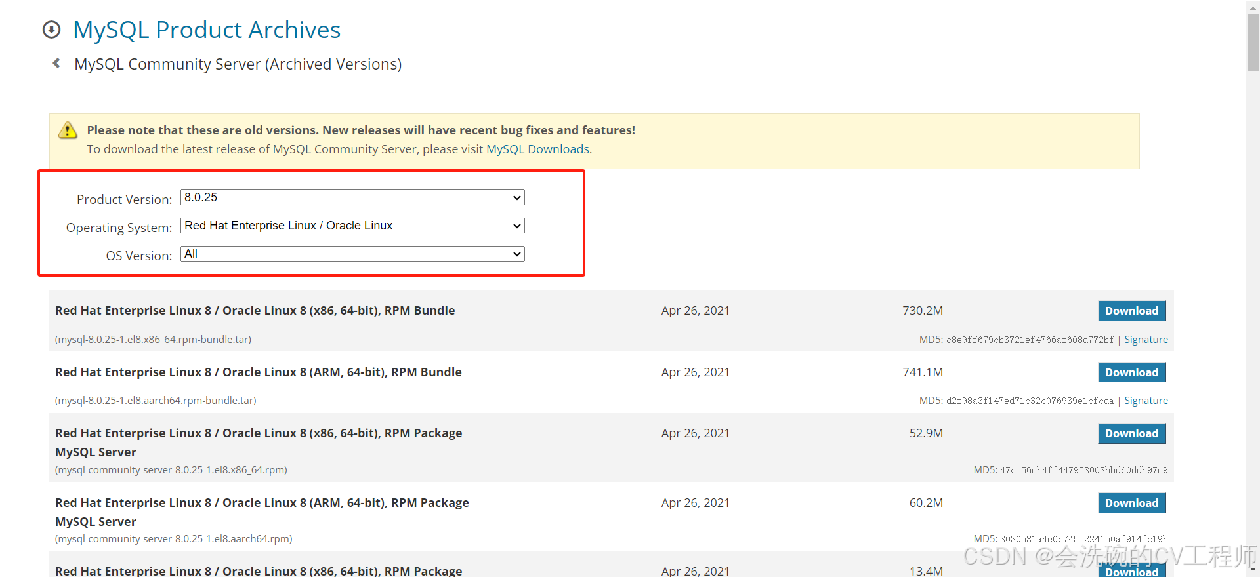This screenshot has height=577, width=1260.
Task: Open Signature link for ARM RPM Bundle
Action: (x=1146, y=401)
